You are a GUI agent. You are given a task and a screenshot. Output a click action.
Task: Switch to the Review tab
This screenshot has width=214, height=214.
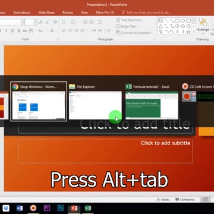68,12
